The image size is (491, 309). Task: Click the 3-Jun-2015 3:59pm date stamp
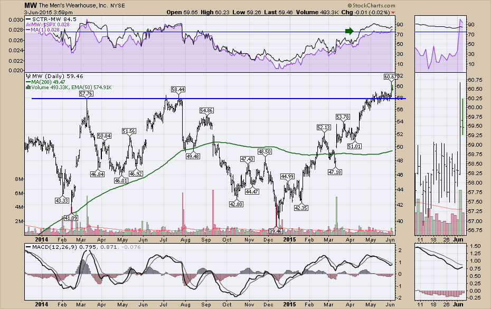point(49,13)
